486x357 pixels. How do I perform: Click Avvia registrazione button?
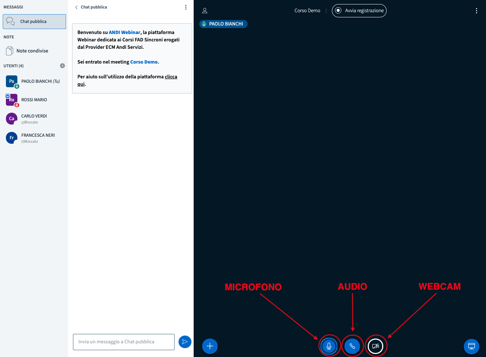359,11
